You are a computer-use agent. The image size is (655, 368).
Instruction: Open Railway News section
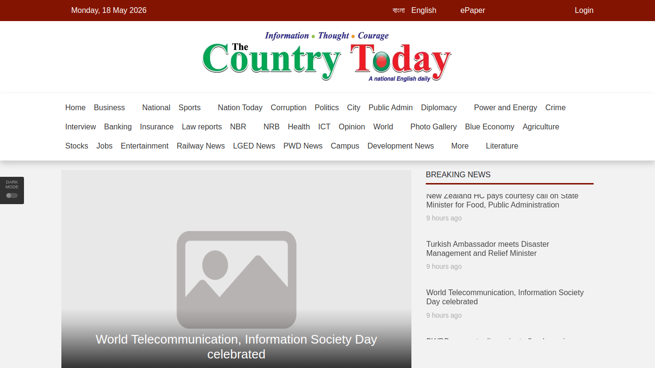tap(201, 146)
